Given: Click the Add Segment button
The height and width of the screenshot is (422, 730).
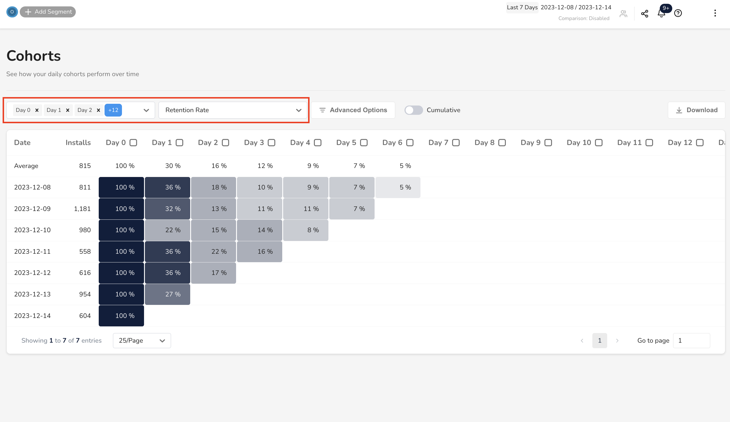Looking at the screenshot, I should pyautogui.click(x=49, y=12).
